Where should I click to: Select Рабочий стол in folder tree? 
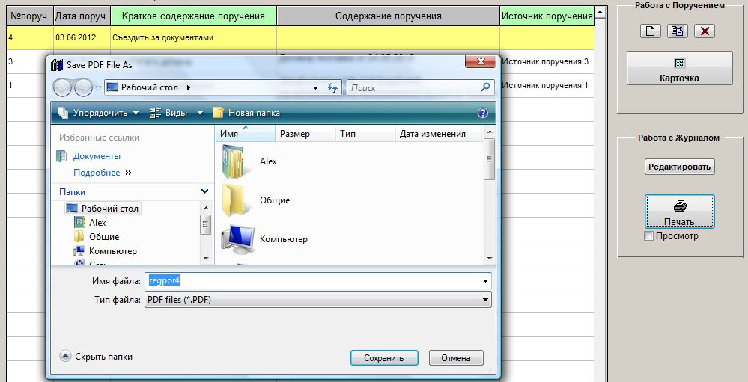[103, 208]
